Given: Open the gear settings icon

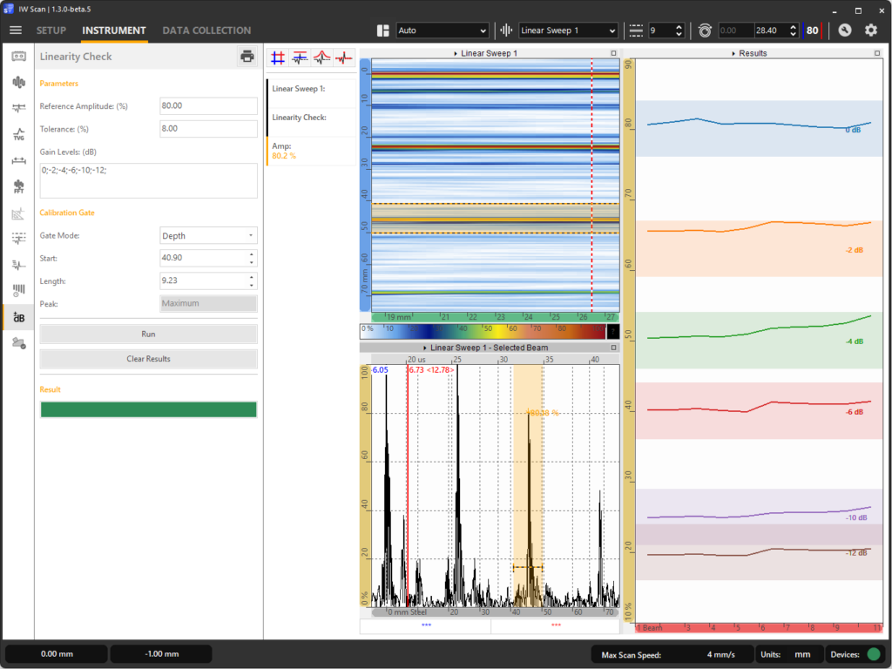Looking at the screenshot, I should click(871, 30).
